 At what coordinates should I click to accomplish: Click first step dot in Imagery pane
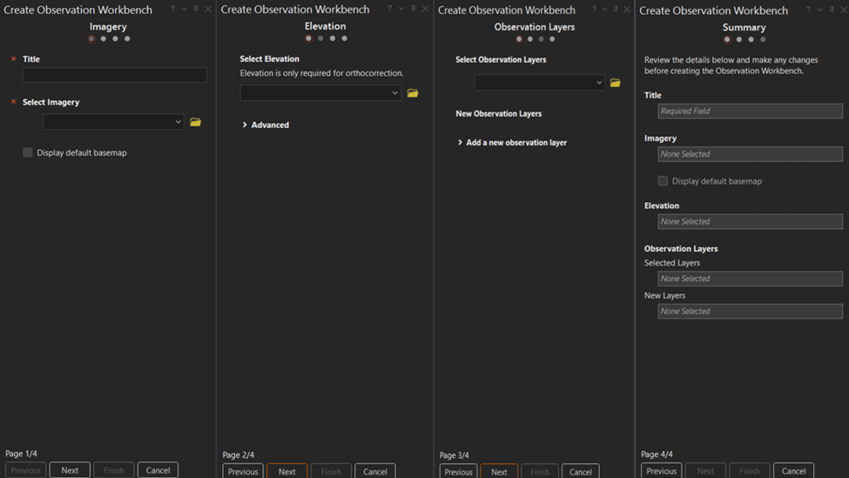[91, 38]
